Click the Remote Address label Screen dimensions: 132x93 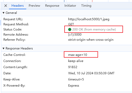(16, 35)
